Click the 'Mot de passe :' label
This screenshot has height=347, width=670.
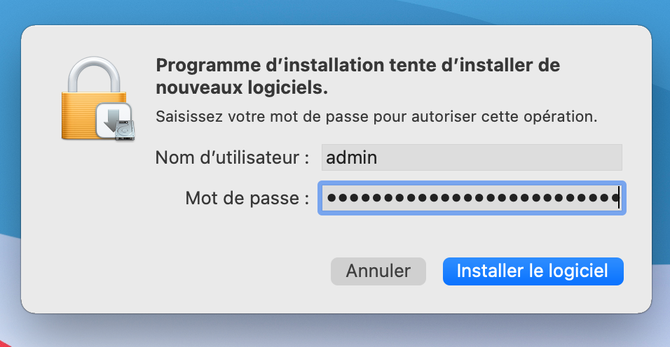point(247,198)
